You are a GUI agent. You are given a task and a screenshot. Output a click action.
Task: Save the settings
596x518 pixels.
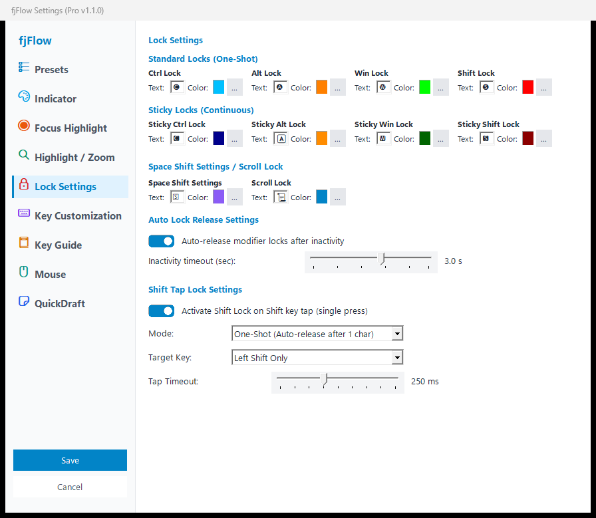[70, 460]
